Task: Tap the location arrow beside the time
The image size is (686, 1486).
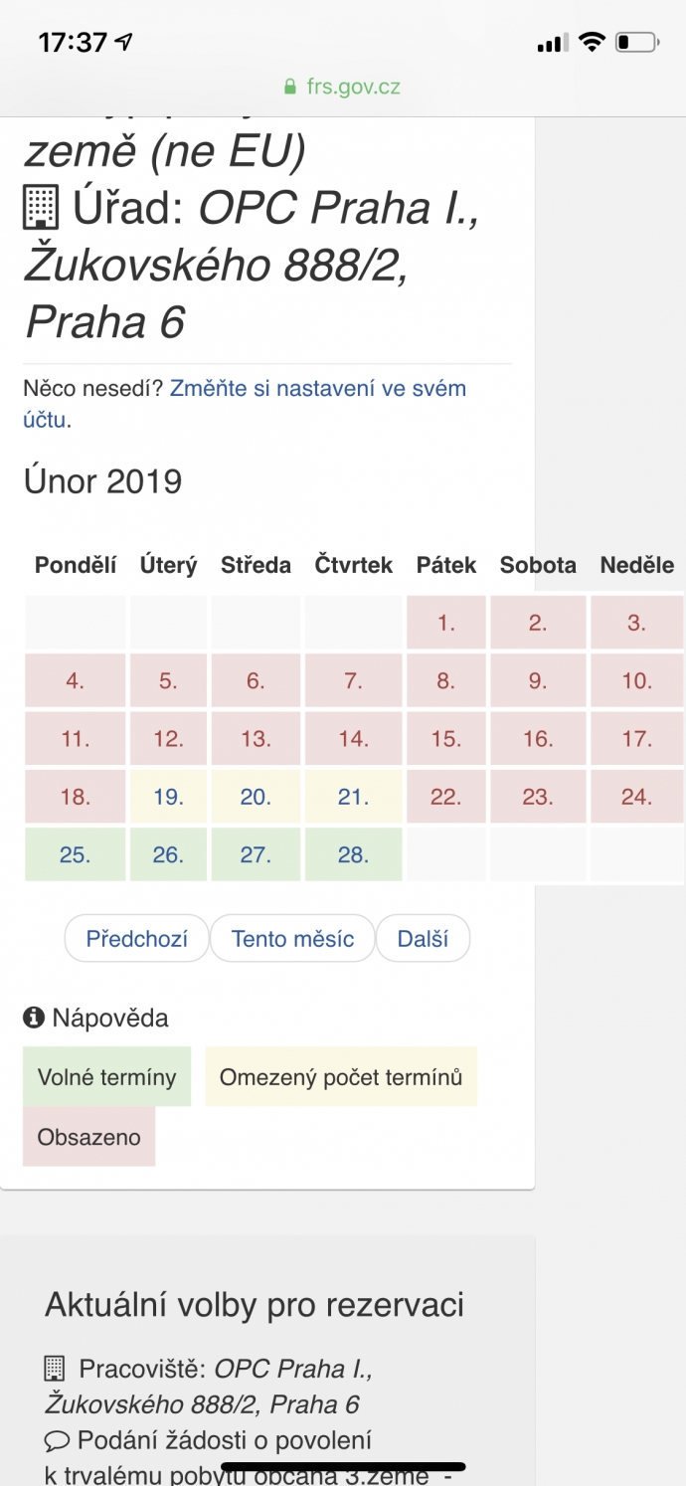Action: [123, 42]
